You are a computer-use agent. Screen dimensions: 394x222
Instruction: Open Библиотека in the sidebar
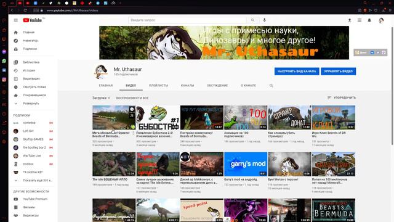click(x=31, y=62)
